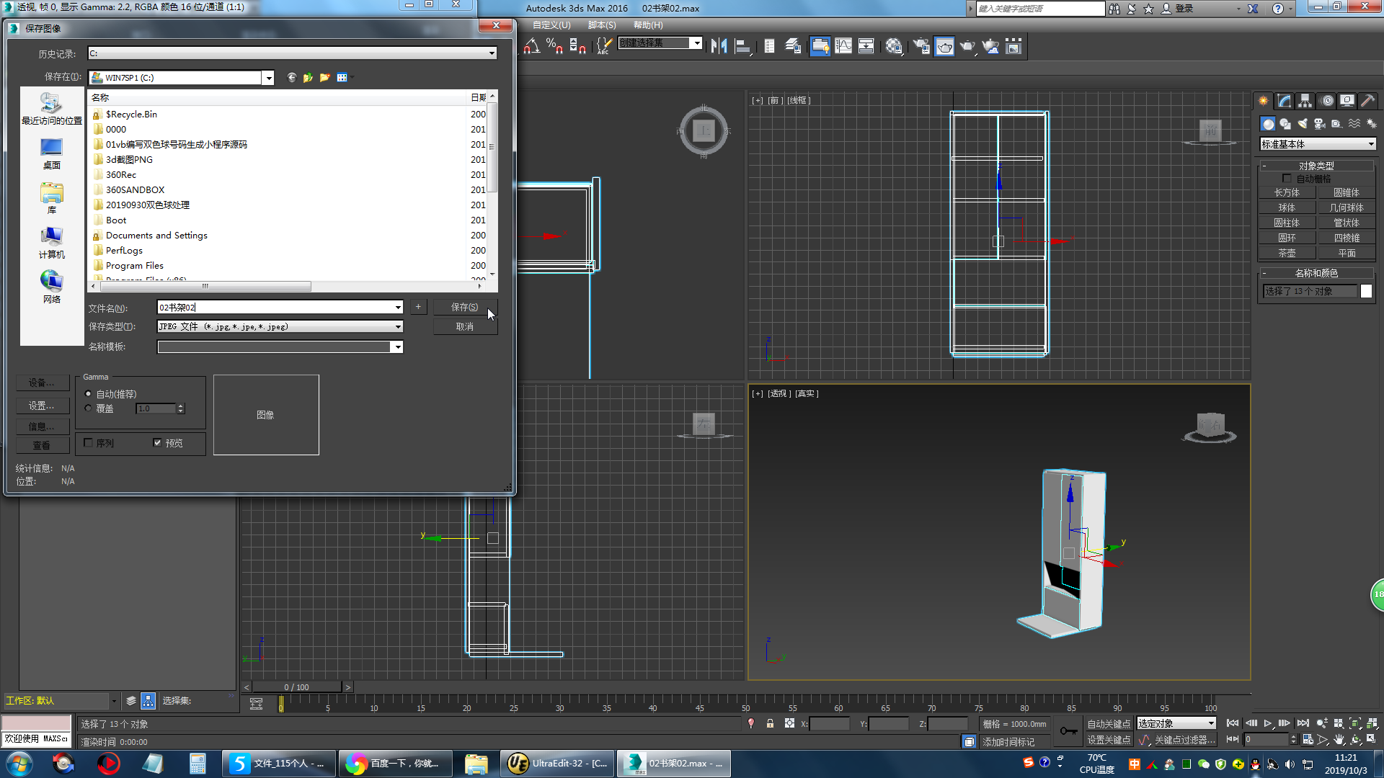Screen dimensions: 1384x778
Task: Select the 覆盖 Gamma radio button
Action: [89, 408]
